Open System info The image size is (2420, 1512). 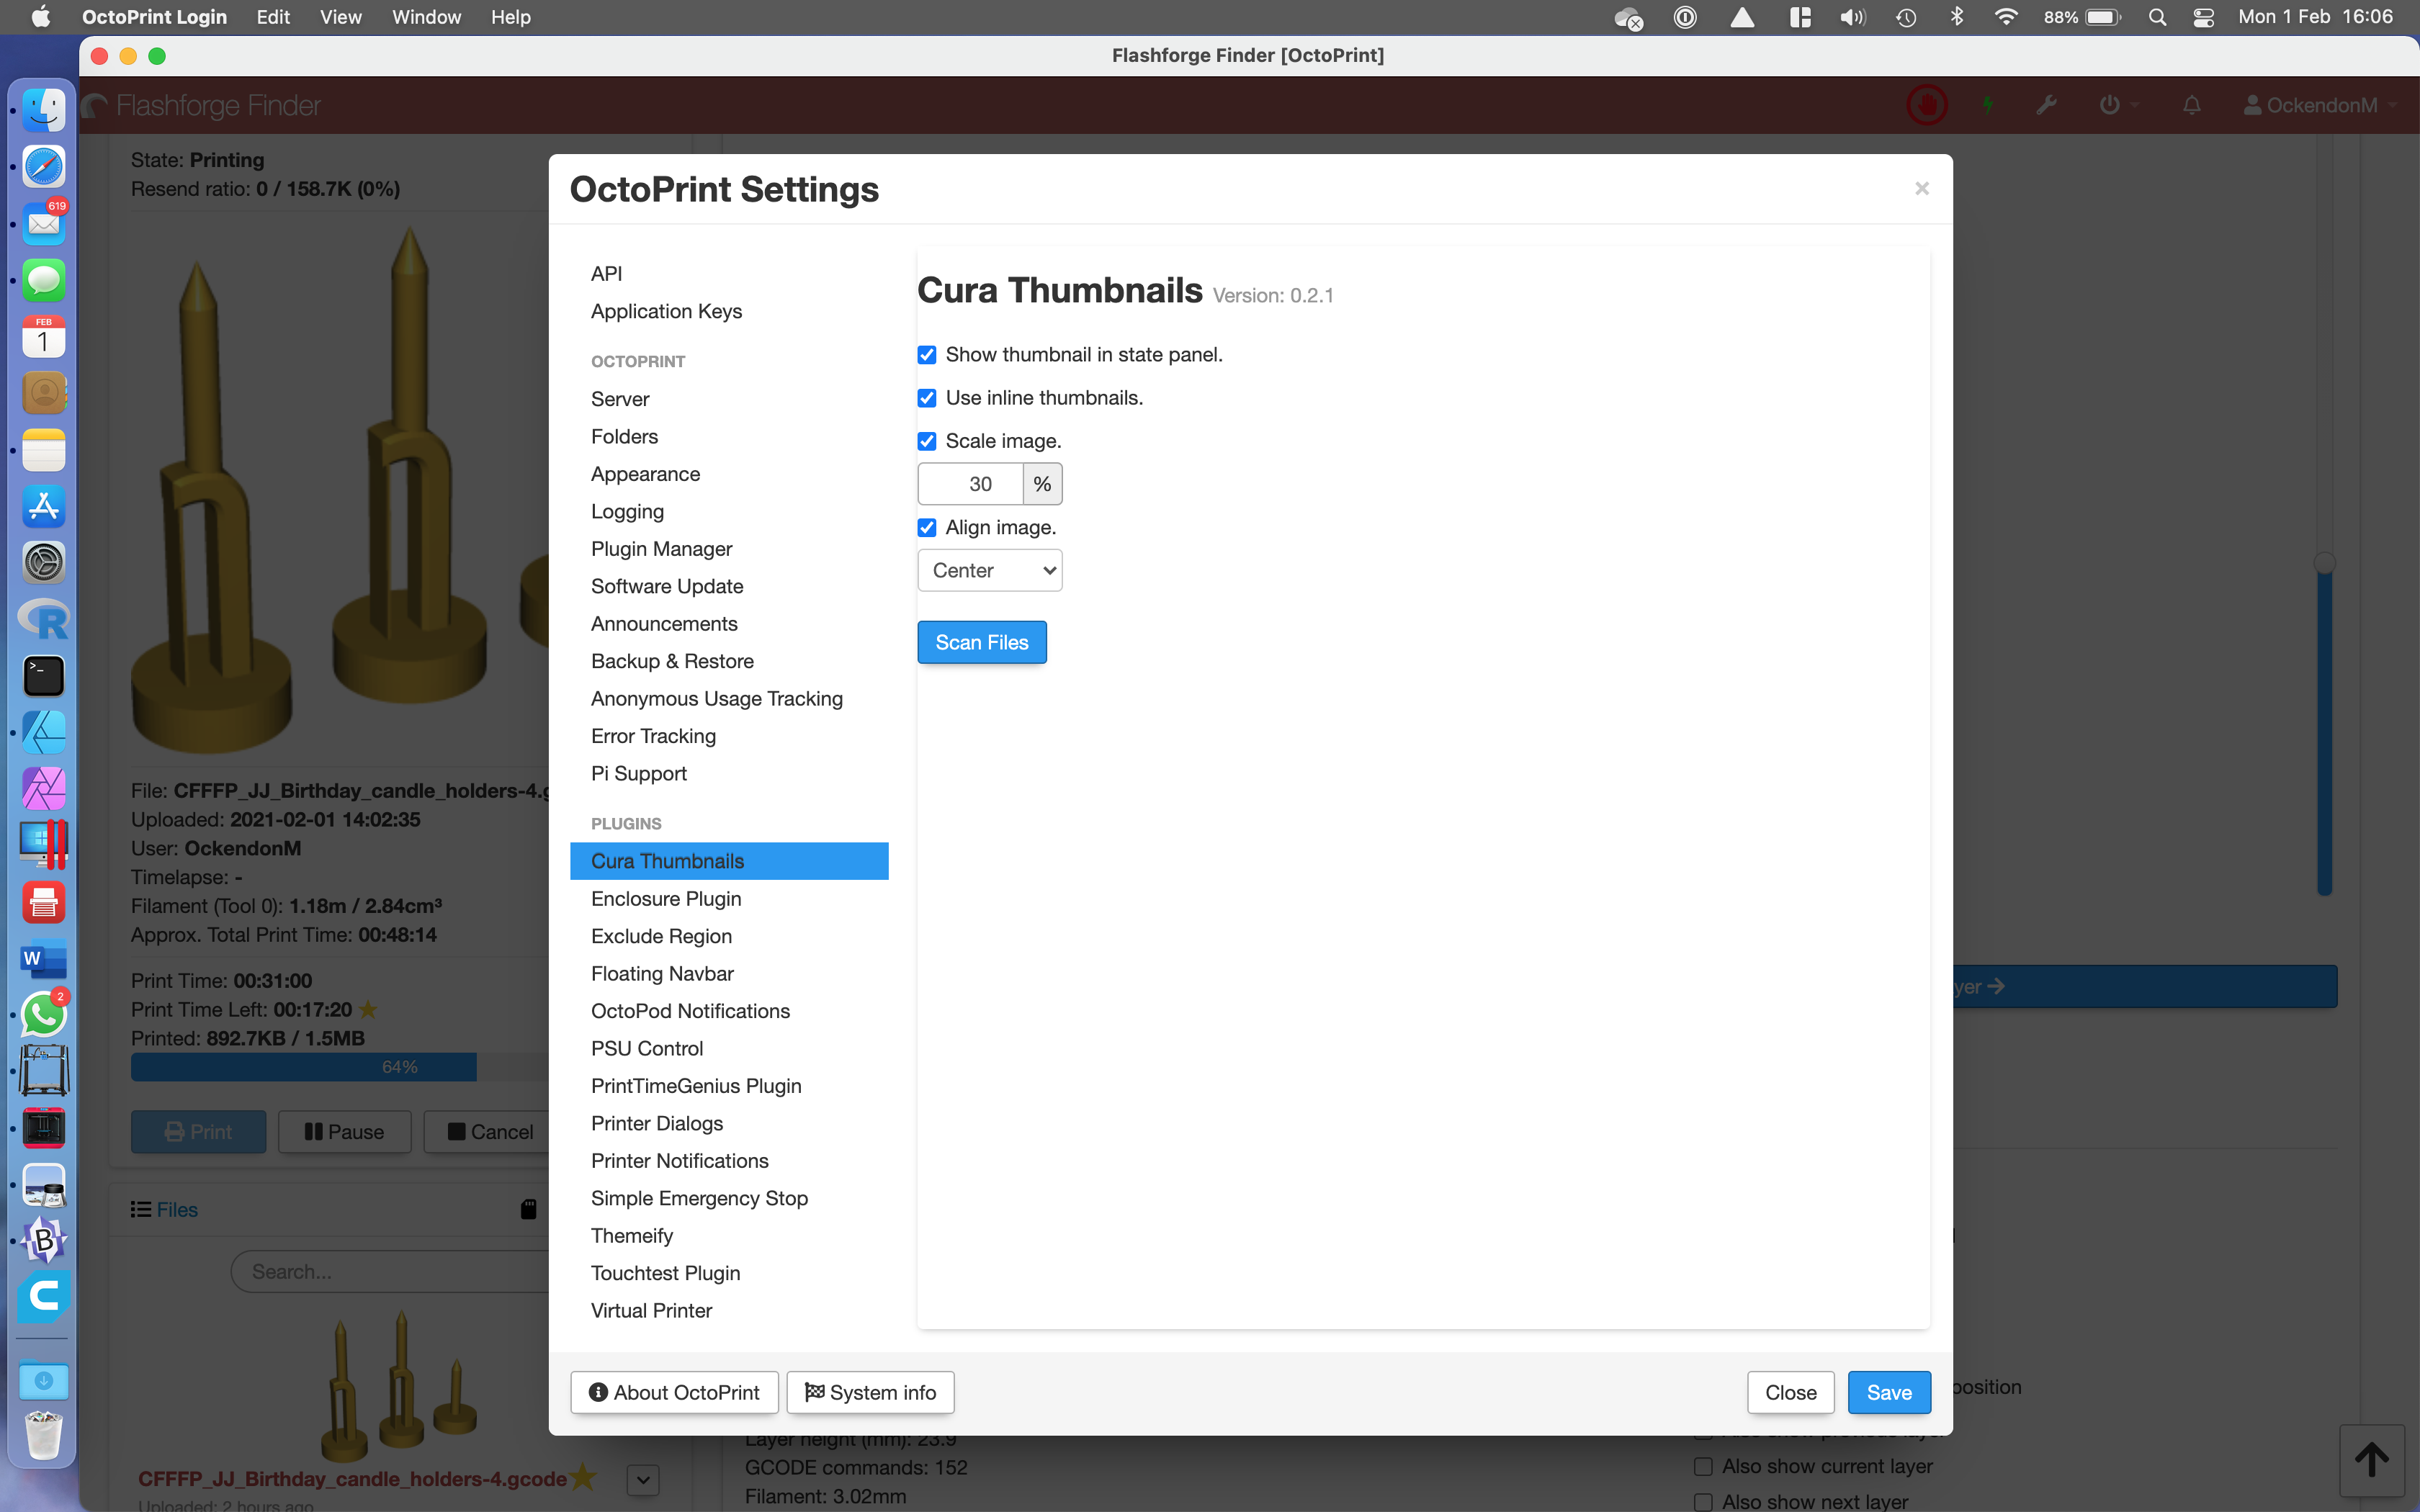870,1393
